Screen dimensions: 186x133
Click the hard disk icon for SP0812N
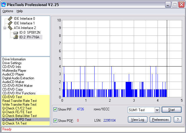tap(16, 33)
